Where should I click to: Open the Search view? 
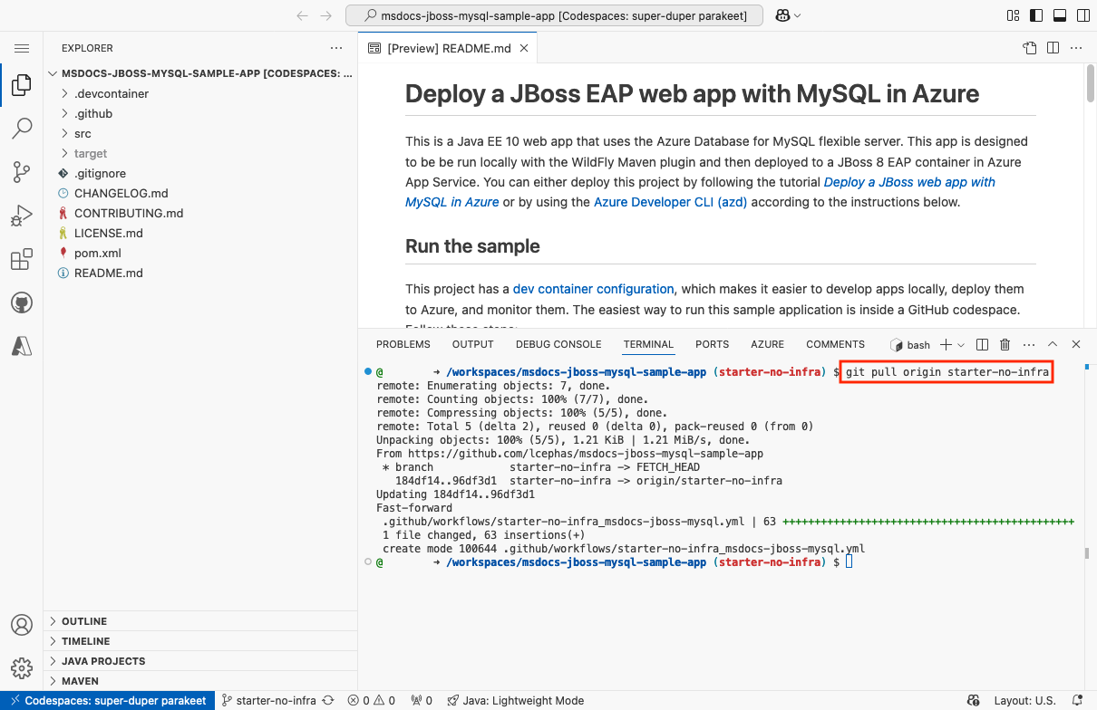pos(22,129)
